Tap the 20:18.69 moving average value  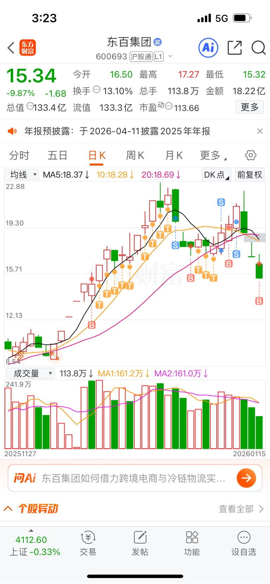click(x=161, y=175)
